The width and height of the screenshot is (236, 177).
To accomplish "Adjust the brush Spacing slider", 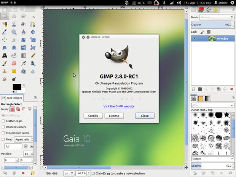I will coord(213,166).
